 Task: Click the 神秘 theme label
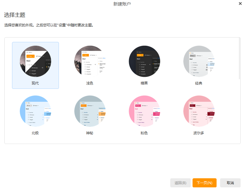pyautogui.click(x=90, y=133)
